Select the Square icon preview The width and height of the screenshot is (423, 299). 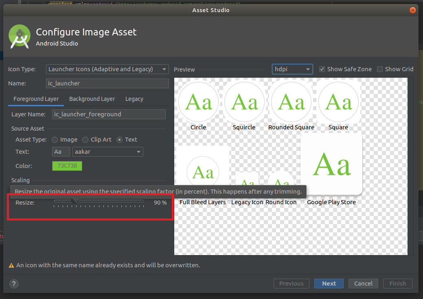click(x=338, y=102)
